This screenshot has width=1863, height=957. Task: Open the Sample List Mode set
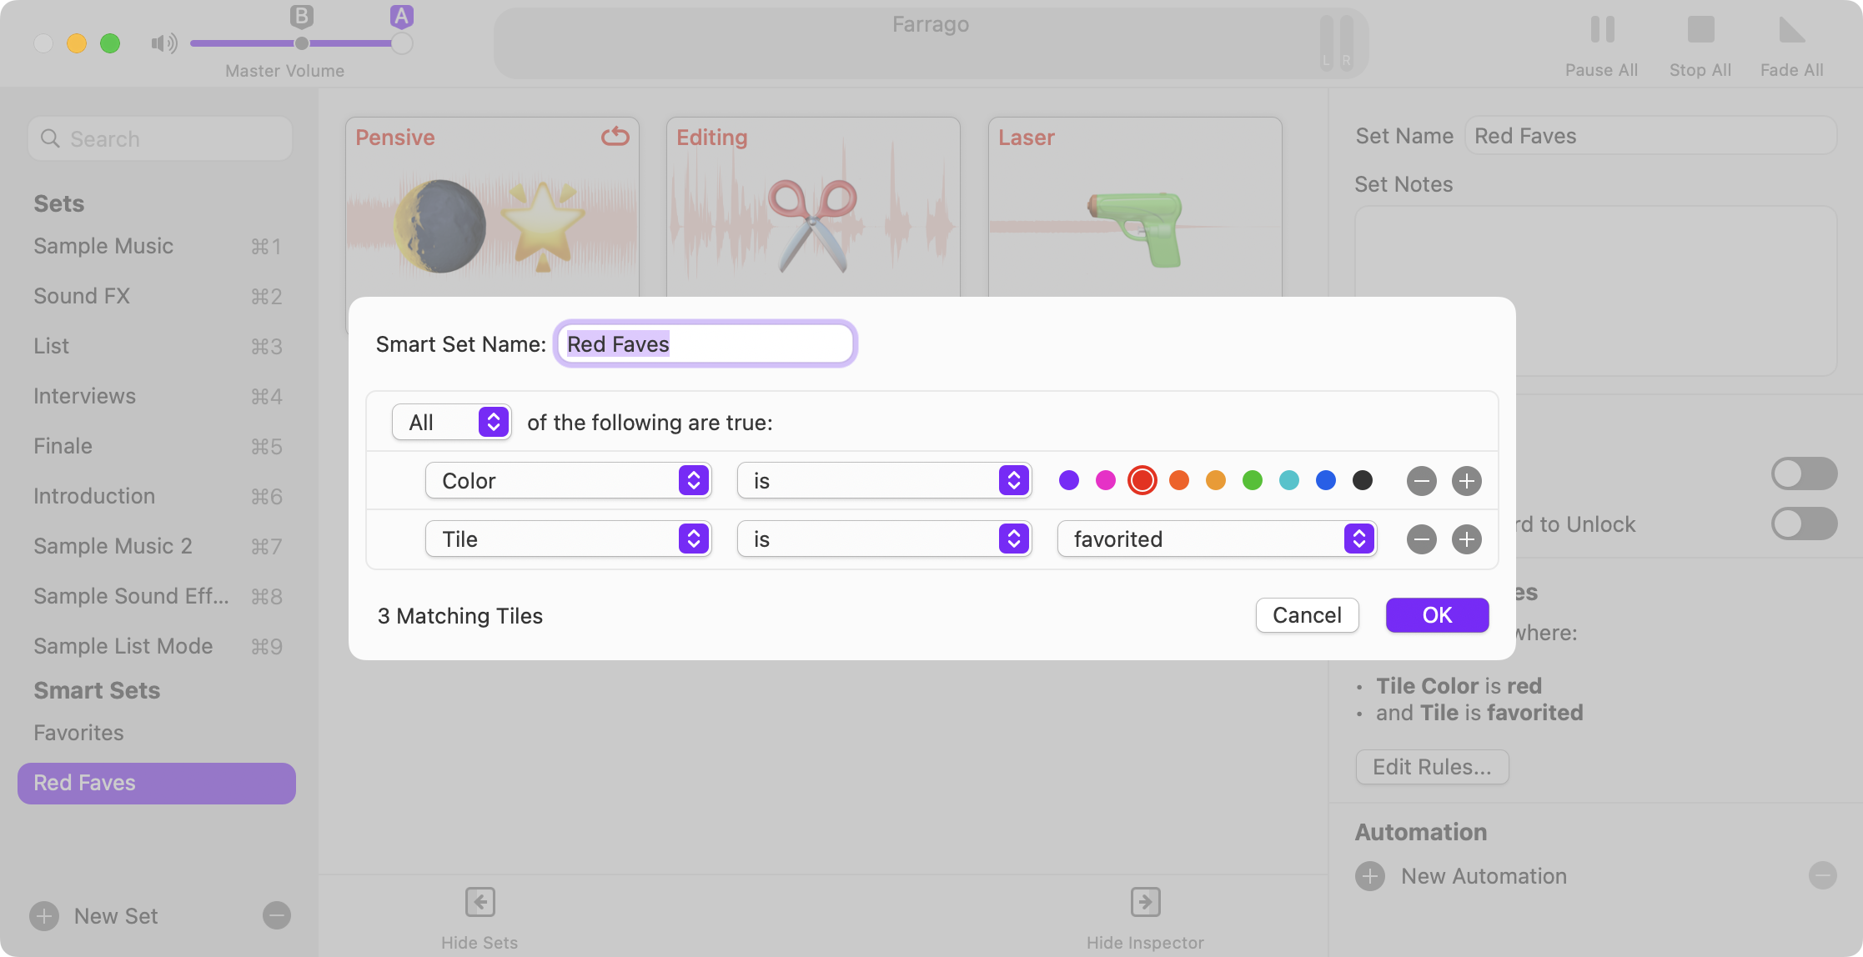click(157, 646)
